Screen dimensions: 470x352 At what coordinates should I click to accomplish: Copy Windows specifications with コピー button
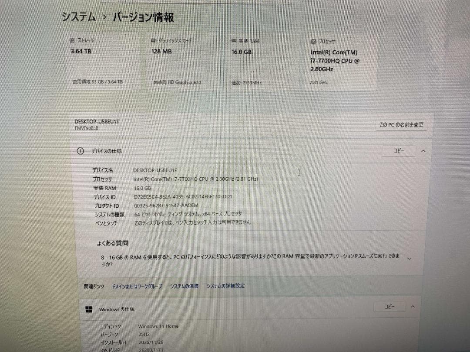389,306
